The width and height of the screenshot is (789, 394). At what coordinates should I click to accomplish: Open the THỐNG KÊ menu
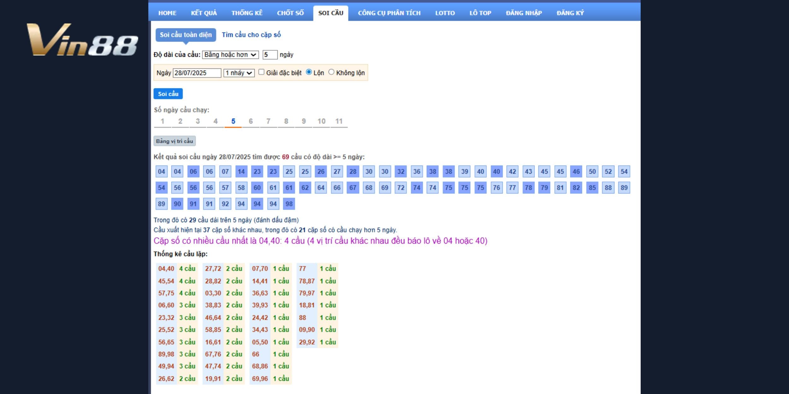tap(247, 13)
